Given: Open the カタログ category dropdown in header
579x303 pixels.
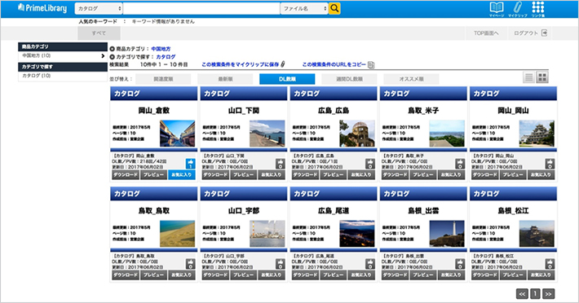Looking at the screenshot, I should [99, 8].
